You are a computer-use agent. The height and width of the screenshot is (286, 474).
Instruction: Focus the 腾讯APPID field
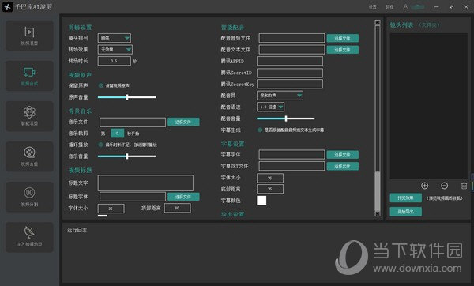point(290,61)
